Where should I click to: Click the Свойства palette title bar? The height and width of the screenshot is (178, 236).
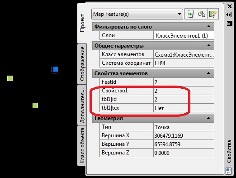[229, 151]
